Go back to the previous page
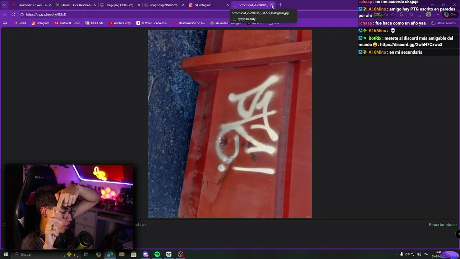This screenshot has width=460, height=259. [5, 14]
